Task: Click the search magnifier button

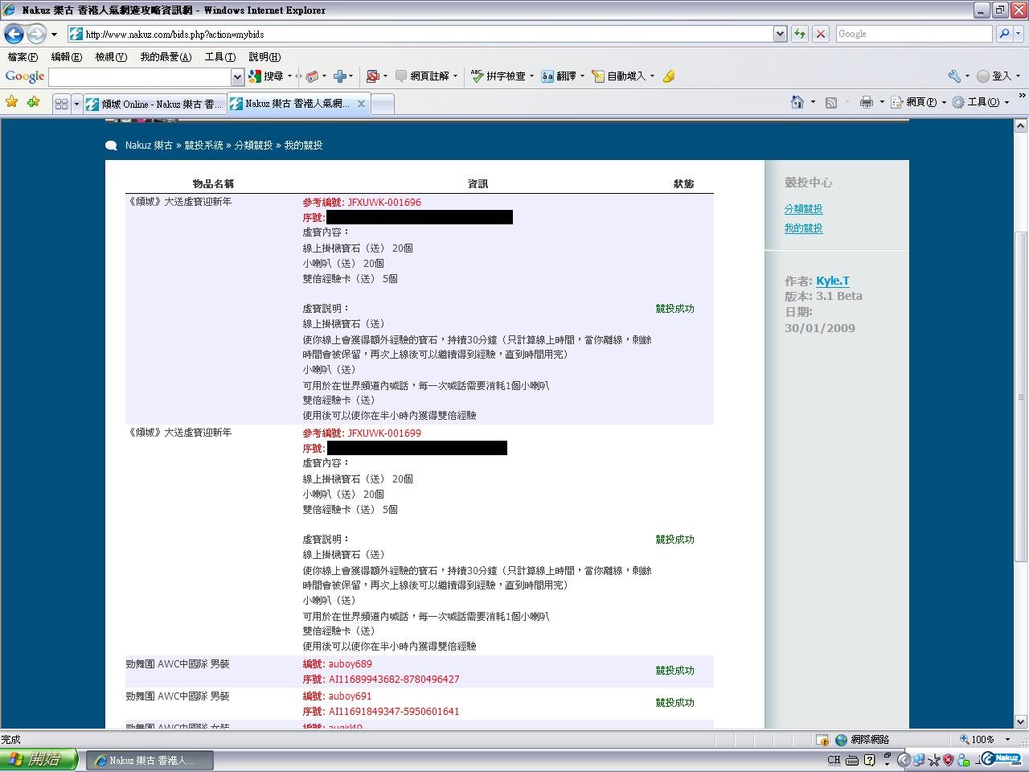Action: pyautogui.click(x=1003, y=34)
